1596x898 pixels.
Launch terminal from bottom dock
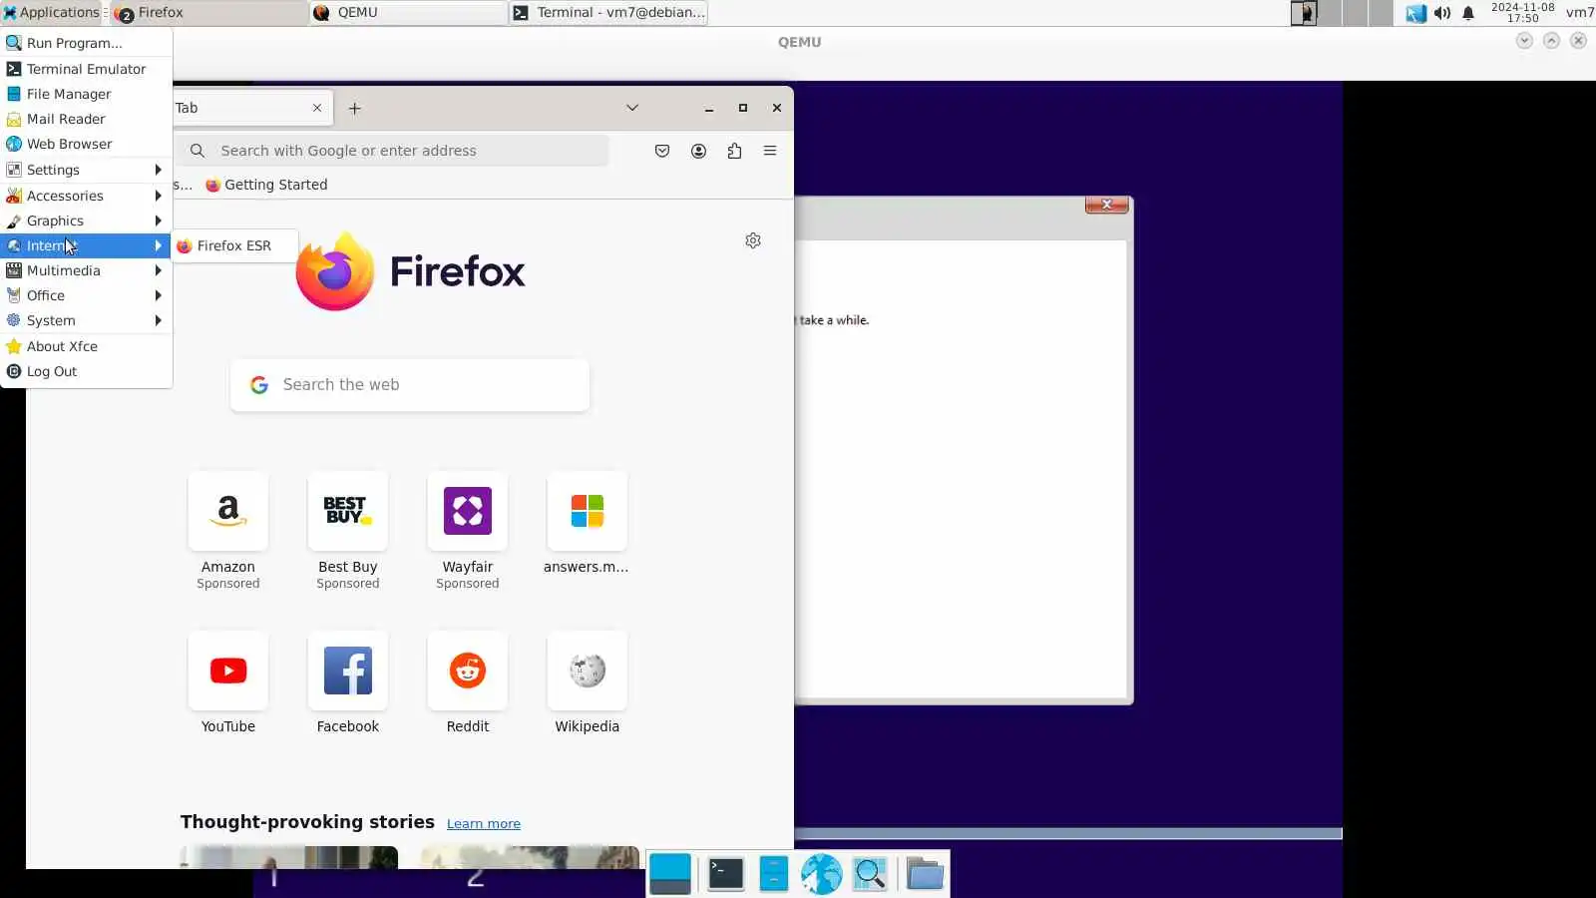(726, 874)
